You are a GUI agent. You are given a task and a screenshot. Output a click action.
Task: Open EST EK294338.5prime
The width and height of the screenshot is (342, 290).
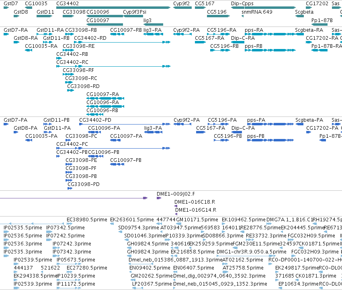(x=35, y=276)
